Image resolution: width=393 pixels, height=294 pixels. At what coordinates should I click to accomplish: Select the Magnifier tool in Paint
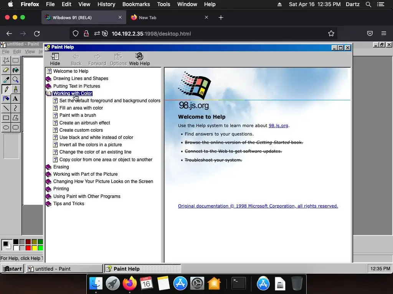pos(15,80)
